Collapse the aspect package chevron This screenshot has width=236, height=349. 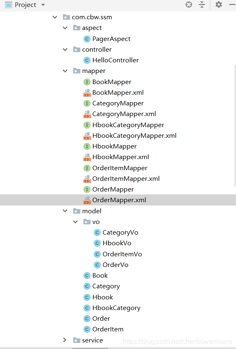coord(65,28)
